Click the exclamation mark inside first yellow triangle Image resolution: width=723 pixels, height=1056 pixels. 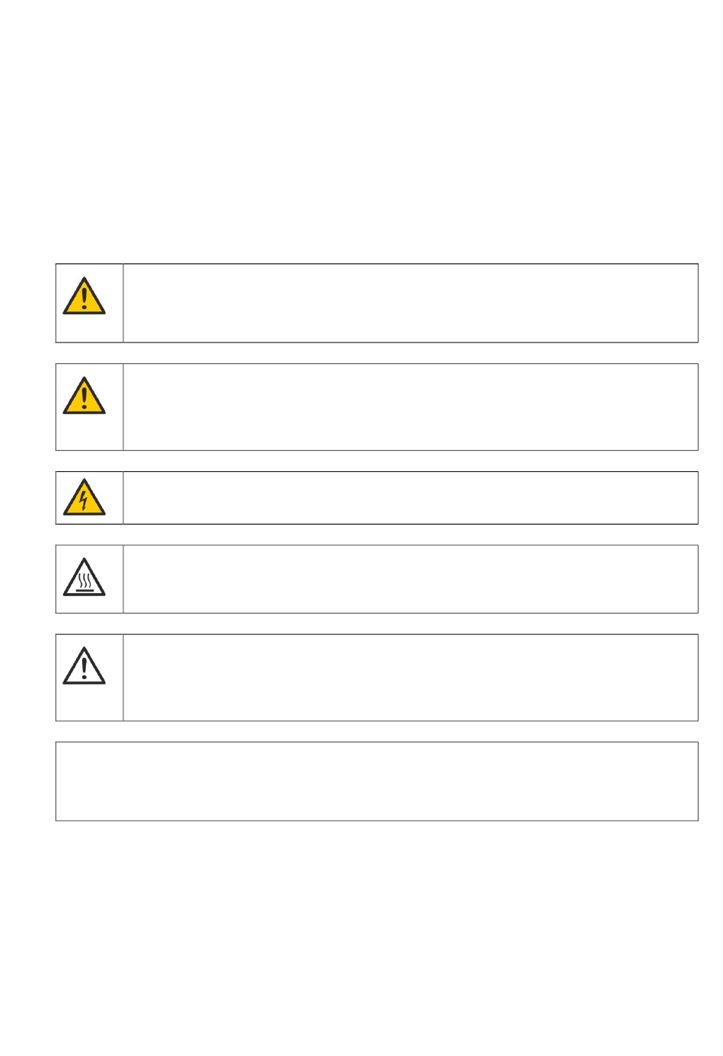point(84,298)
